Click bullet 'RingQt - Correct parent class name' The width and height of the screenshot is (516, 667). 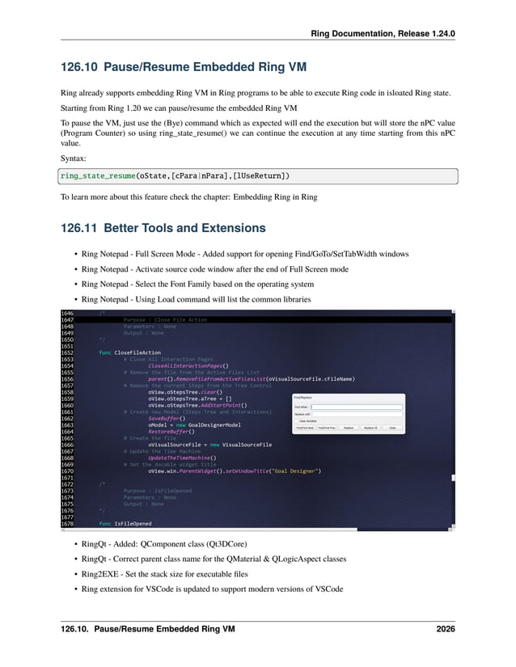[214, 559]
